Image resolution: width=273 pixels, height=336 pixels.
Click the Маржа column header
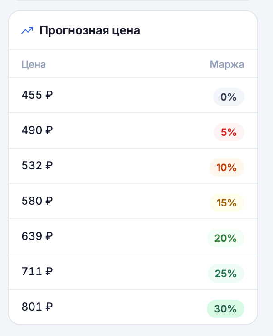pos(227,64)
